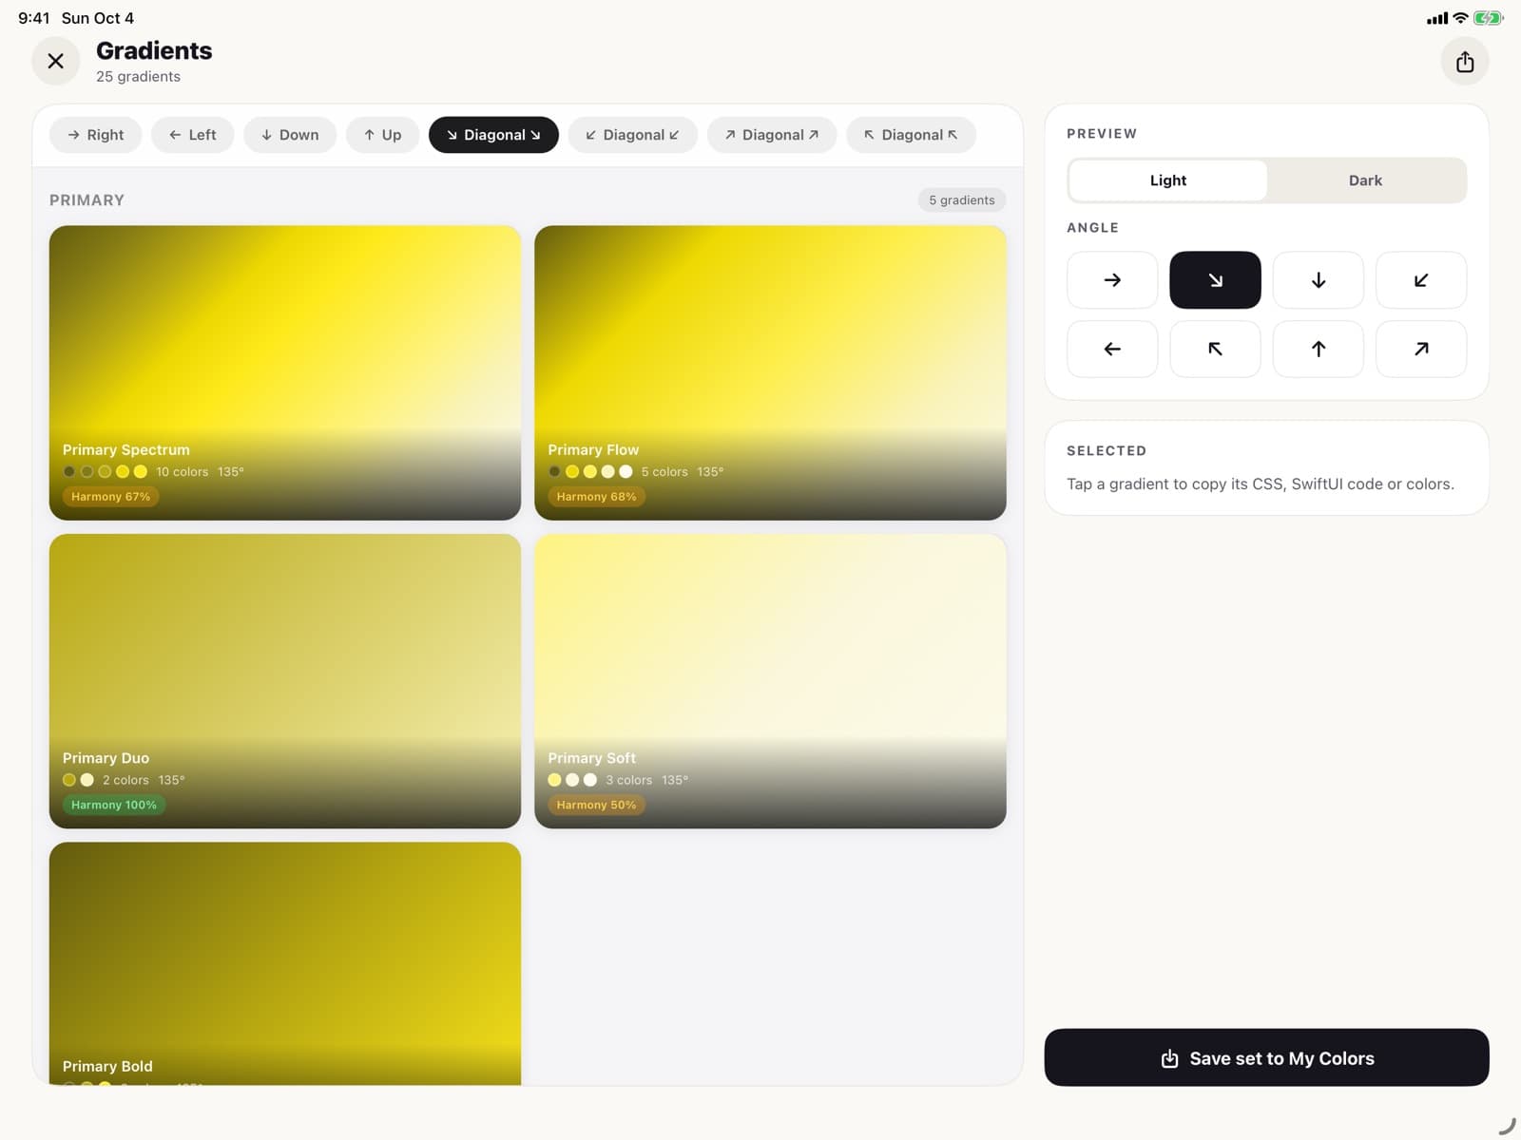This screenshot has height=1140, width=1521.
Task: Tap Harmony 50% badge
Action: click(596, 805)
